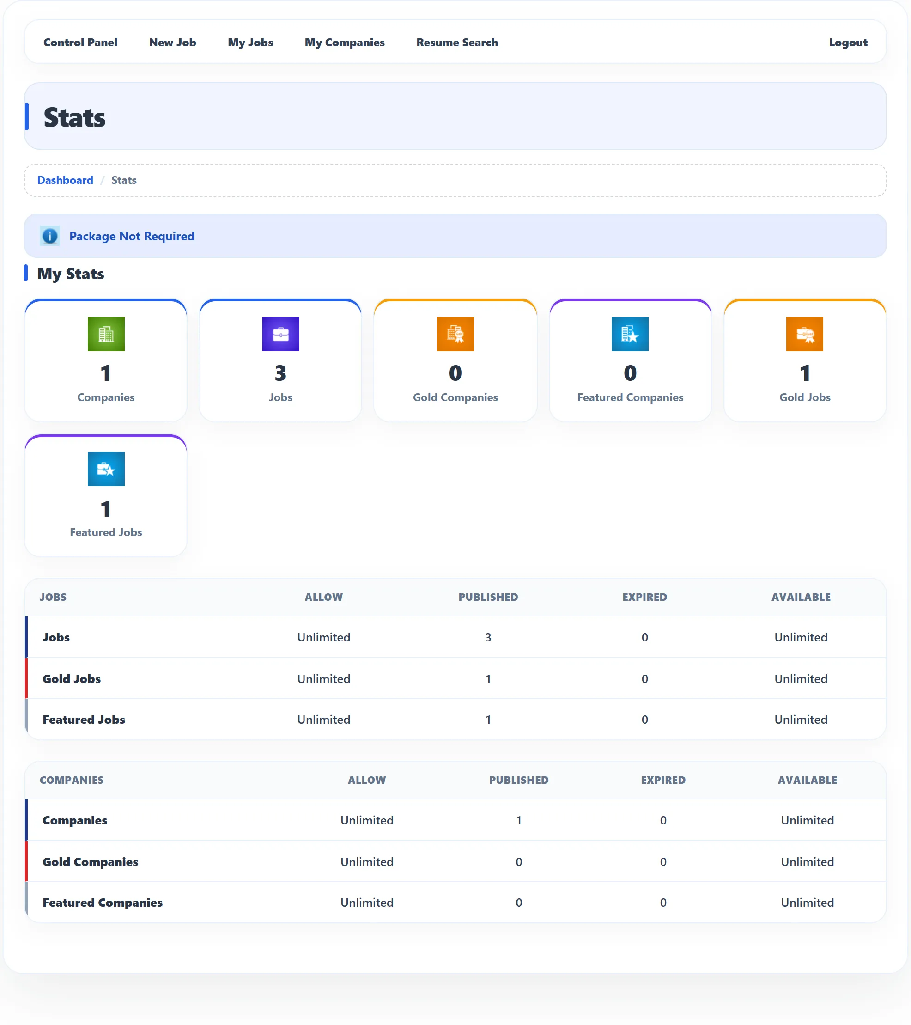Click the orange Gold Companies icon
911x1025 pixels.
[455, 334]
